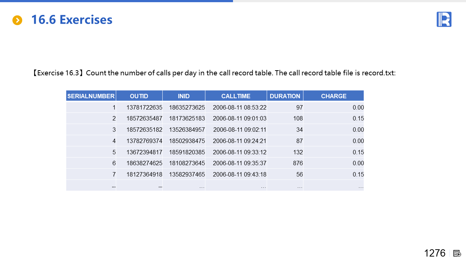Click OUTID cell 18127364918

point(144,175)
